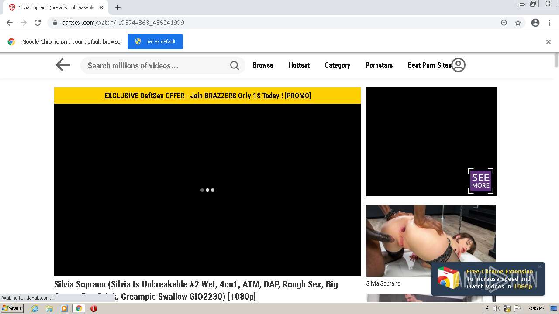The image size is (559, 314).
Task: Click the yellow EXCLUSIVE DaftSex OFFER banner
Action: click(207, 96)
